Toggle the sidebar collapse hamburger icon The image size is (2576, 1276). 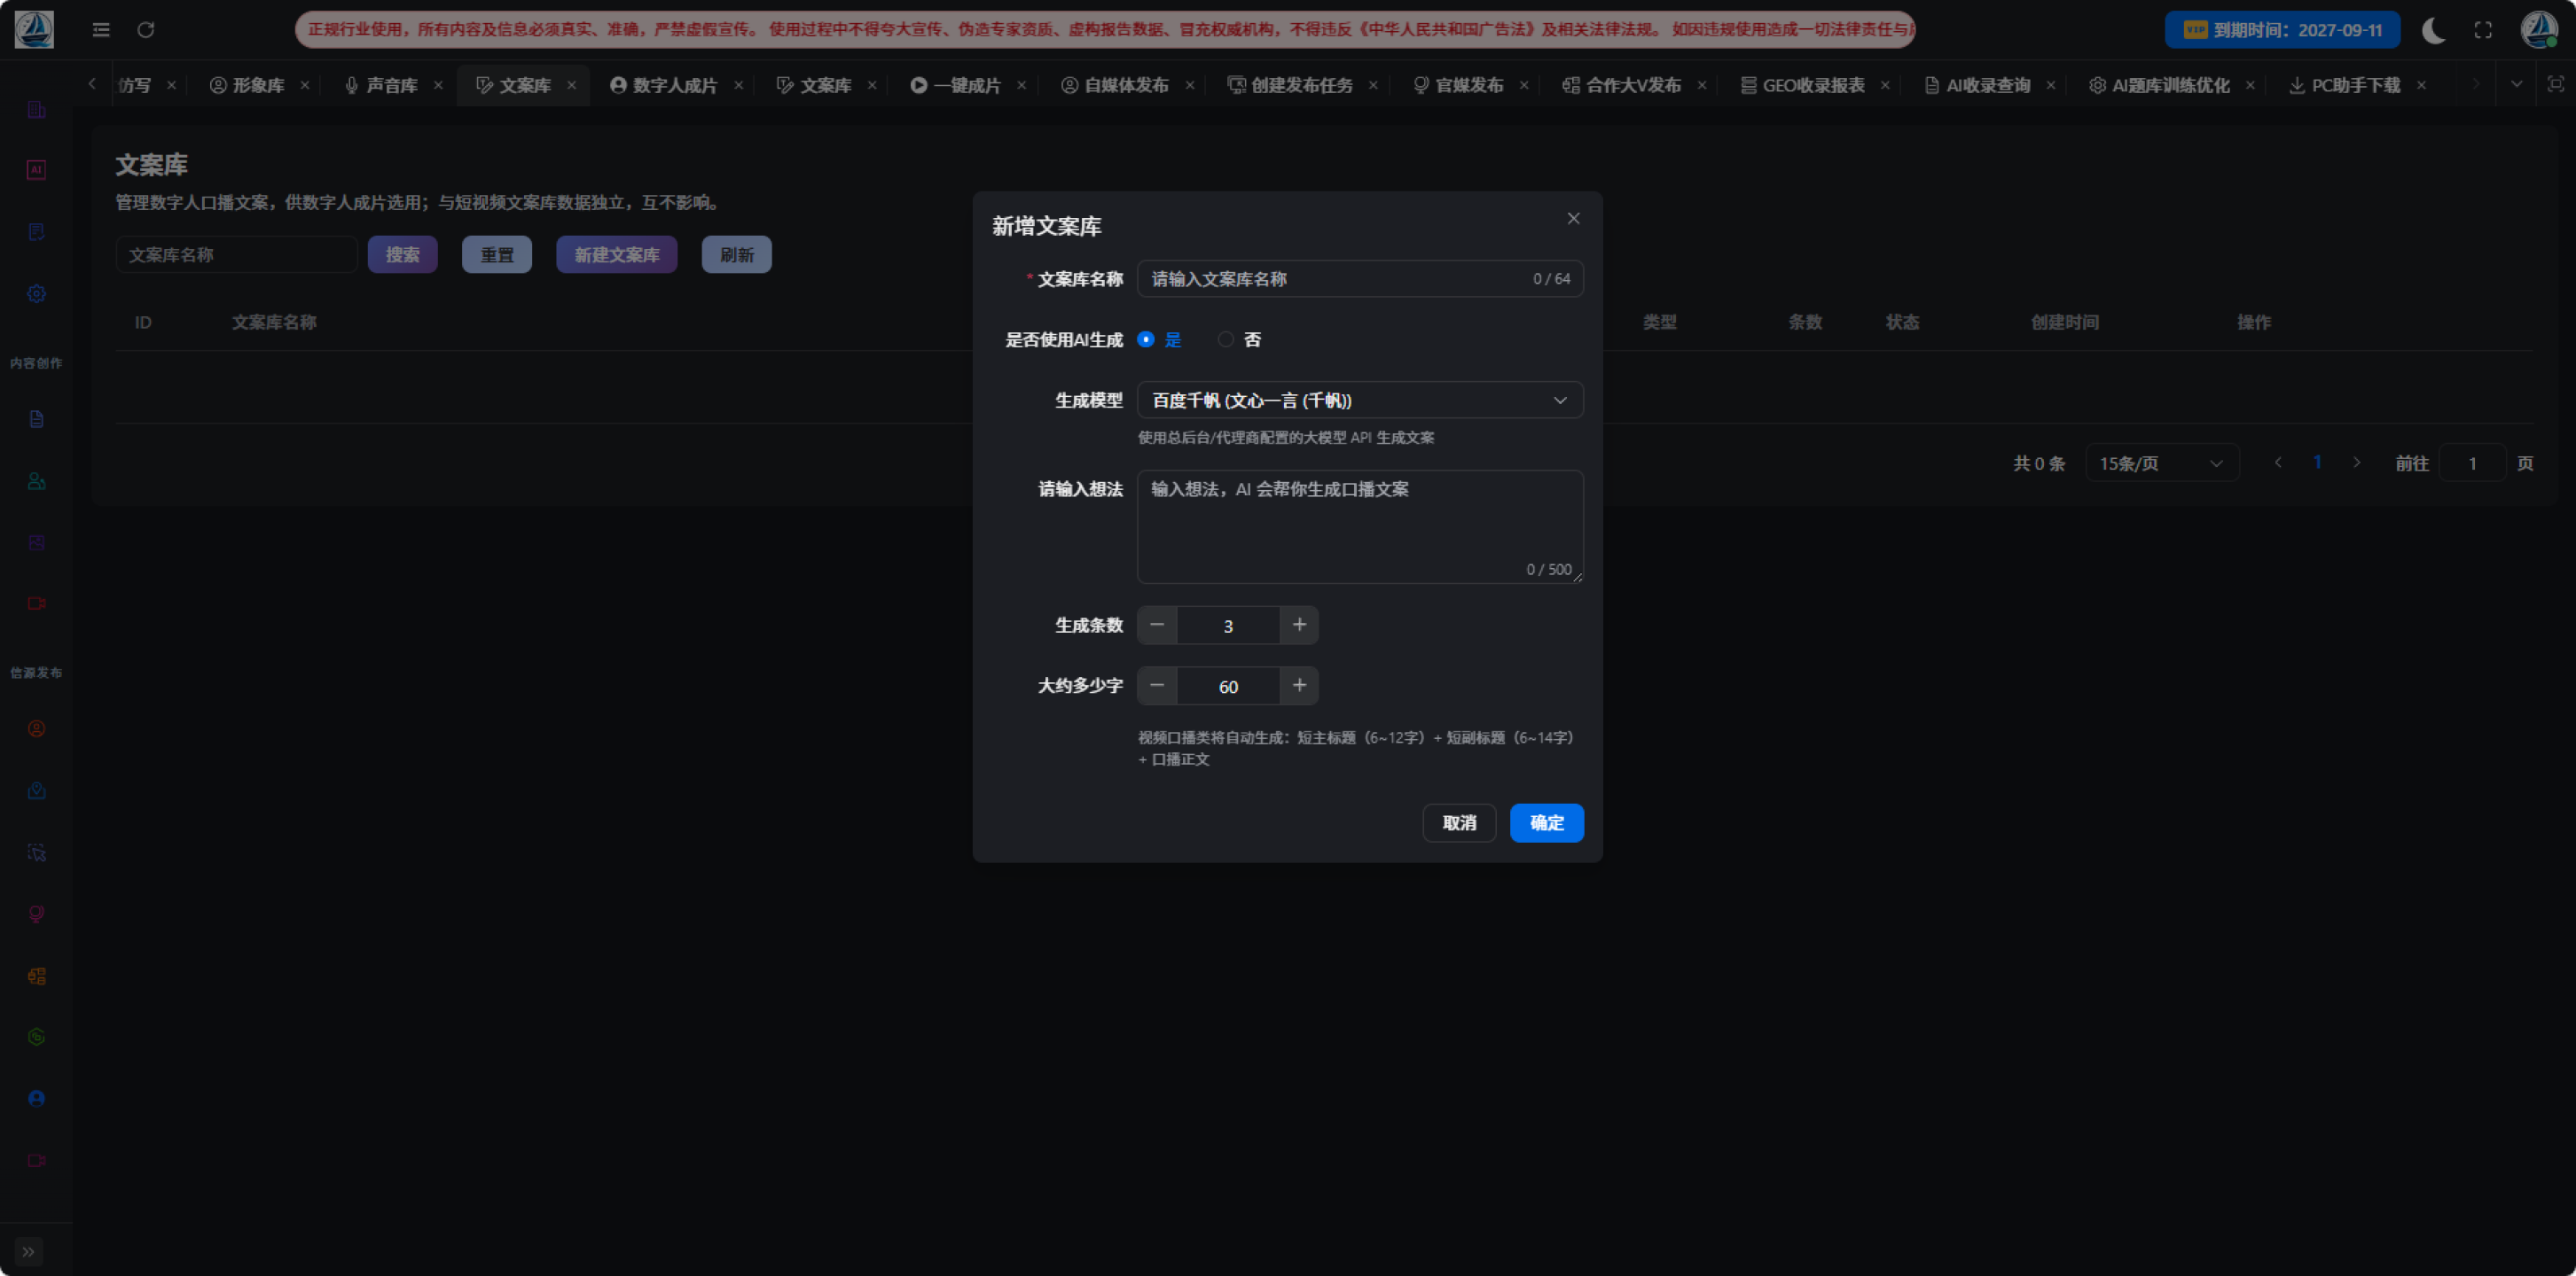point(101,30)
